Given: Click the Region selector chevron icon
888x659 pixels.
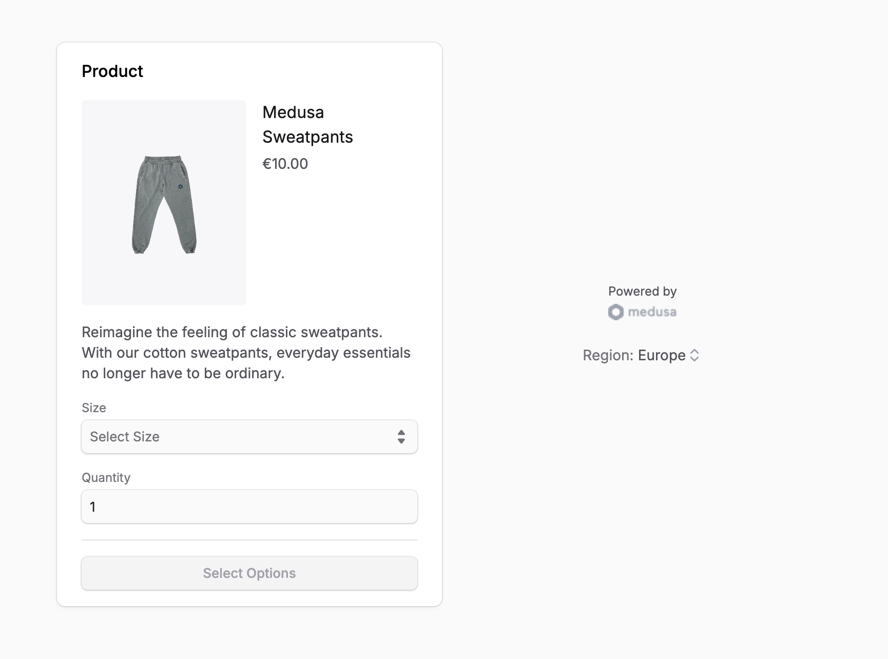Looking at the screenshot, I should [x=695, y=355].
